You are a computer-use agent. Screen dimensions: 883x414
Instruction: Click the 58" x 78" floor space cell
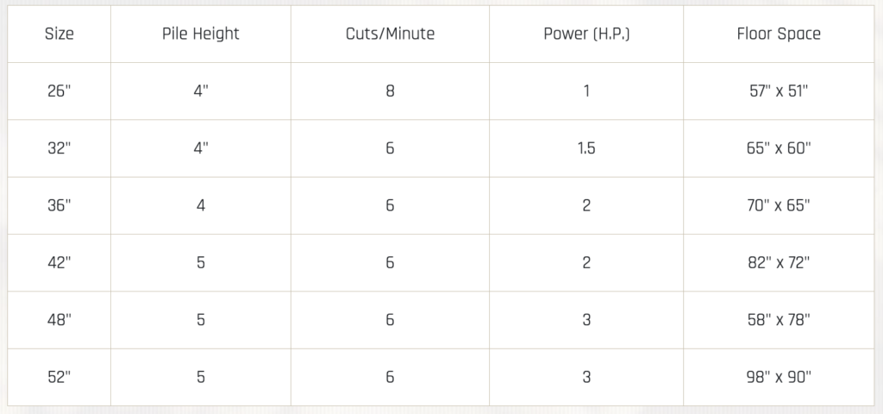(779, 320)
